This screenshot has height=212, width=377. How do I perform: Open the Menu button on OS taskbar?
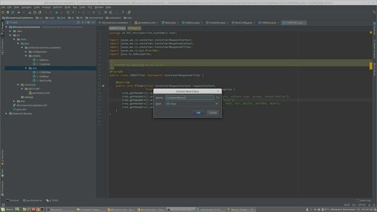pos(8,210)
